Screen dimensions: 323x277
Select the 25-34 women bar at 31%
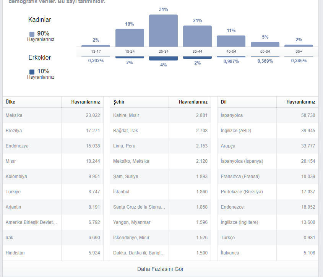pyautogui.click(x=163, y=31)
